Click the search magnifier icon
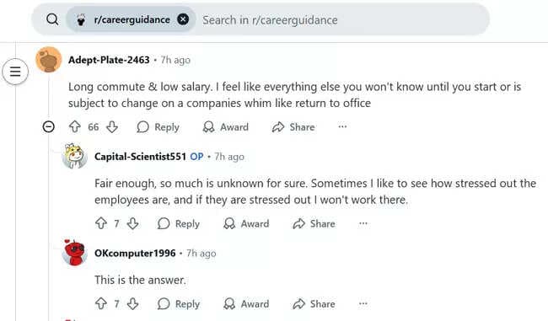 click(52, 19)
